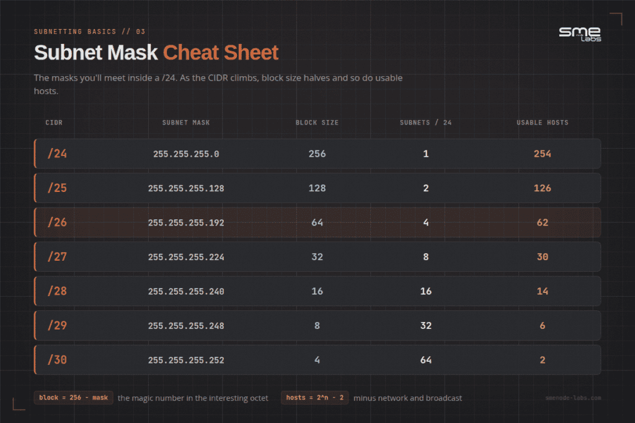Select the USABLE HOSTS column header
Image resolution: width=635 pixels, height=423 pixels.
tap(542, 123)
